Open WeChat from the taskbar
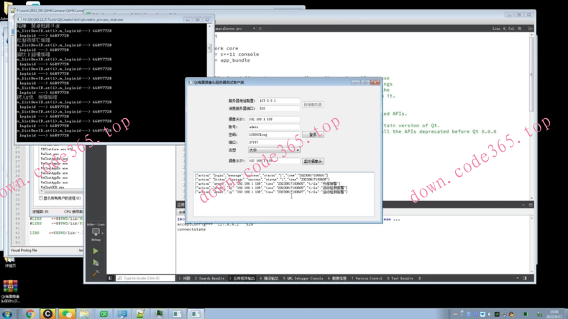Screen dimensions: 568x319 pos(67,314)
